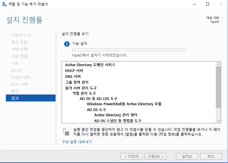The image size is (228, 163).
Task: Click DHCP 서버 in the results list
Action: coord(74,71)
